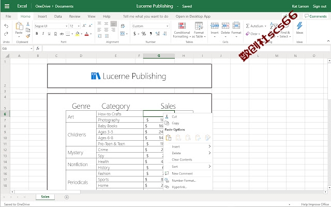Click the yellow Fill Color button
Viewport: 331px width, 207px height.
point(77,33)
